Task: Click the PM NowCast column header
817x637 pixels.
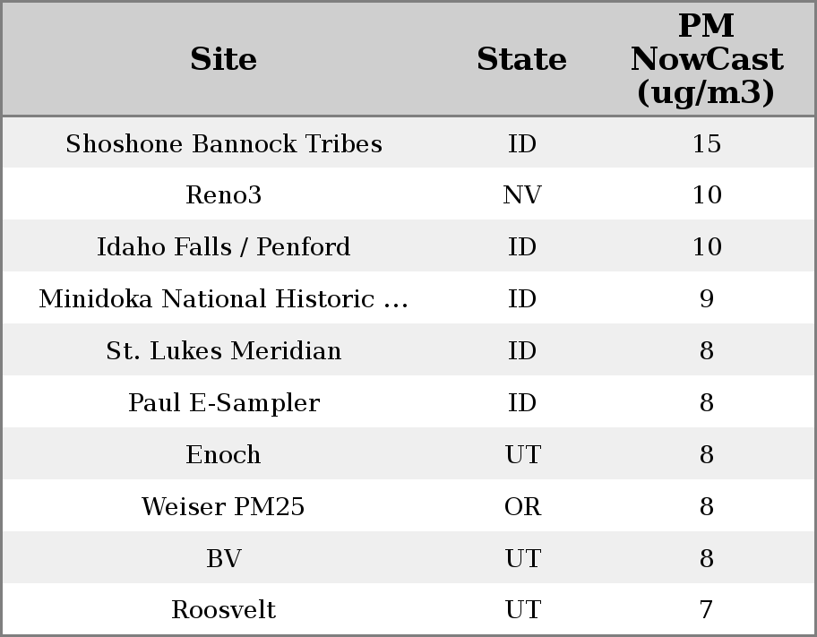Action: pos(706,59)
